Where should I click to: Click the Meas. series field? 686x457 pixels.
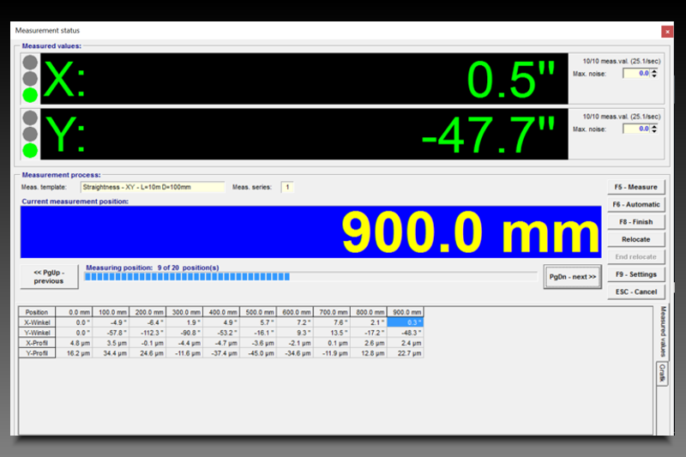[287, 187]
